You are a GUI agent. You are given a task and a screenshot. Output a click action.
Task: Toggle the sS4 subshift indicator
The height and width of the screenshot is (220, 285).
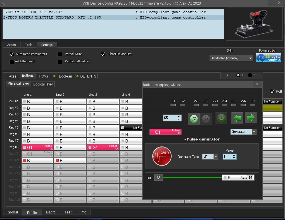tap(224, 105)
